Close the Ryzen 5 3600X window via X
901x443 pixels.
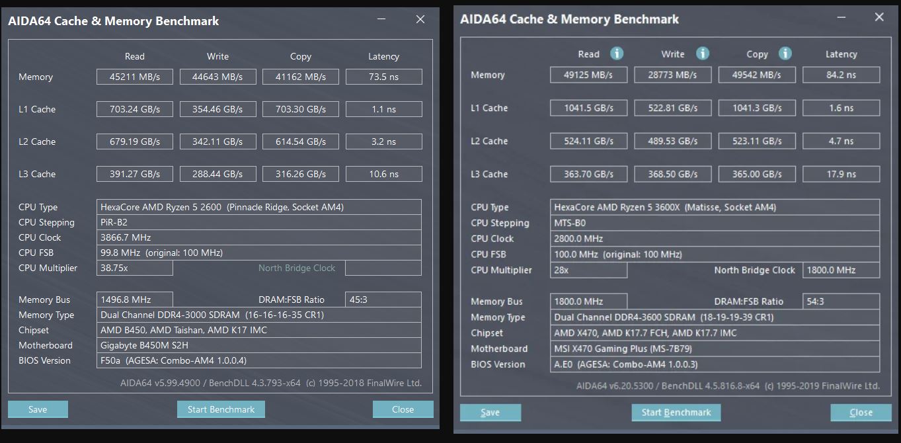[x=879, y=18]
